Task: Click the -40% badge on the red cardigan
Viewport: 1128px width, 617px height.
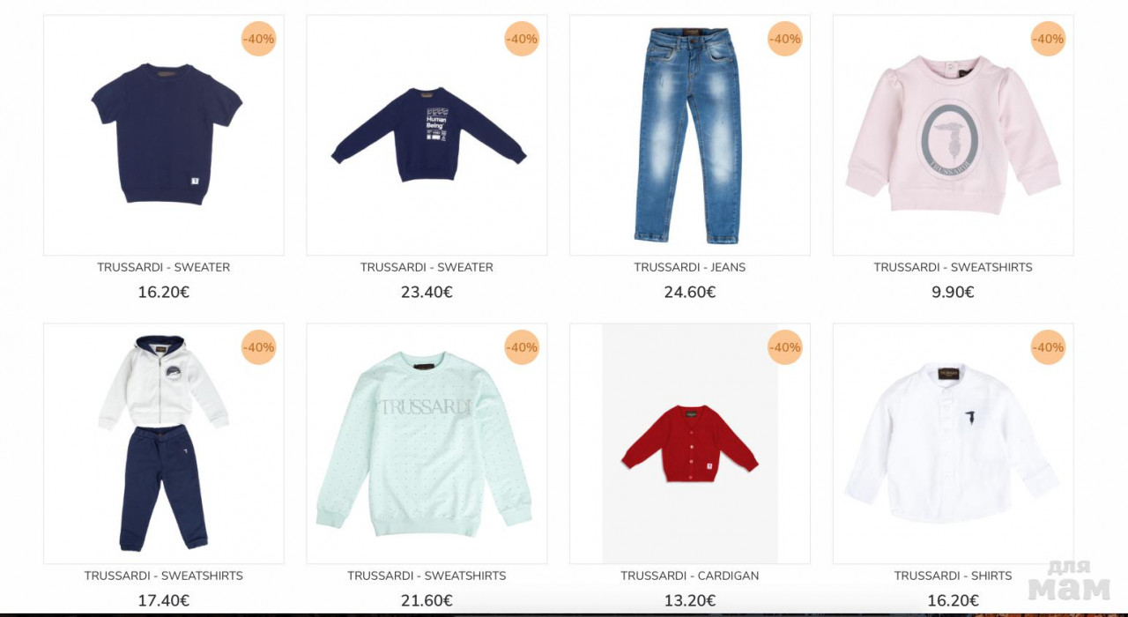Action: click(784, 347)
